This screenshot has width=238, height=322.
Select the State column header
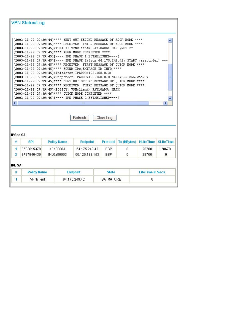pos(111,172)
